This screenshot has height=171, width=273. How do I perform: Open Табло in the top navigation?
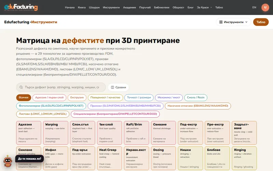coord(219,8)
